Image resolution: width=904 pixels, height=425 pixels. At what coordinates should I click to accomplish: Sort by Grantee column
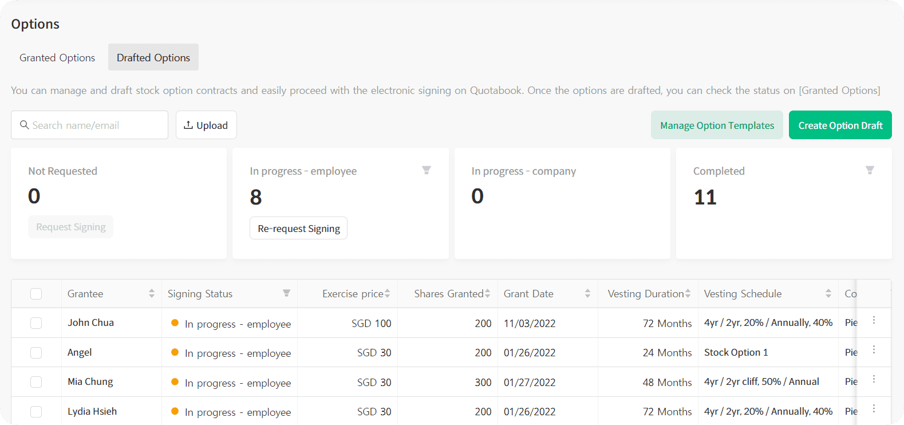pyautogui.click(x=152, y=293)
